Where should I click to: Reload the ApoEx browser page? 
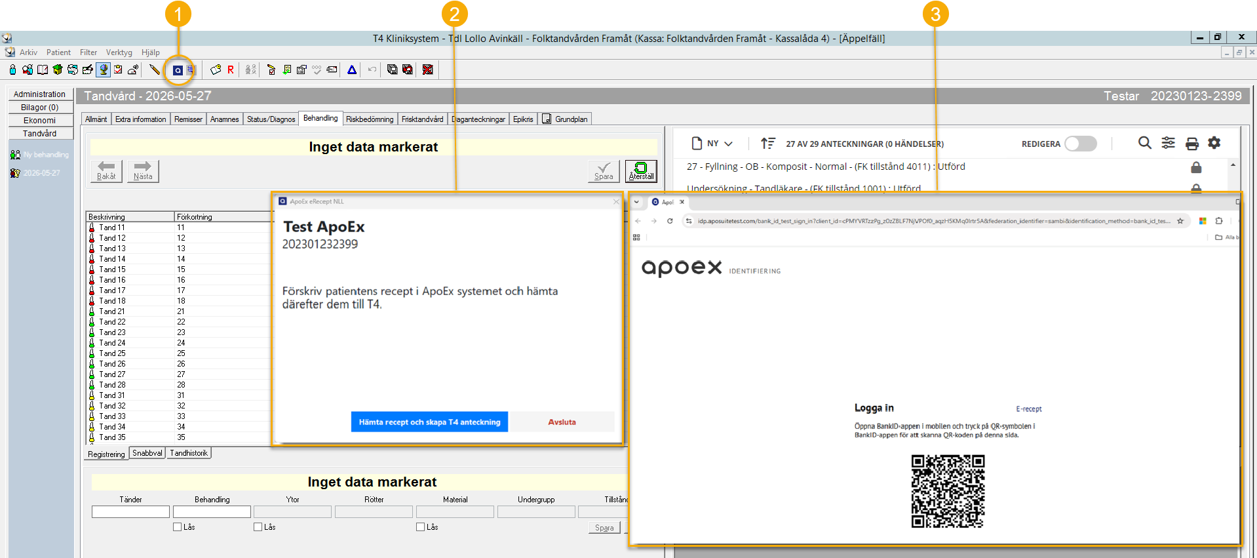tap(670, 221)
